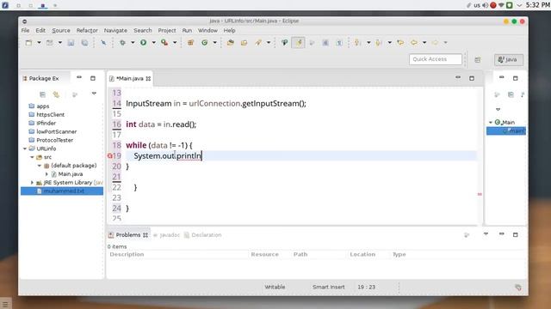The width and height of the screenshot is (551, 309).
Task: Click the Debug bug icon
Action: click(122, 43)
